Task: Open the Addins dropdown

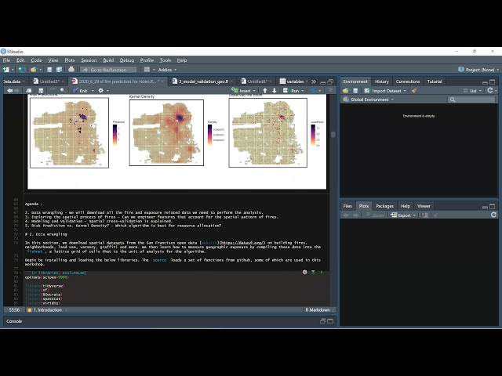Action: click(167, 70)
